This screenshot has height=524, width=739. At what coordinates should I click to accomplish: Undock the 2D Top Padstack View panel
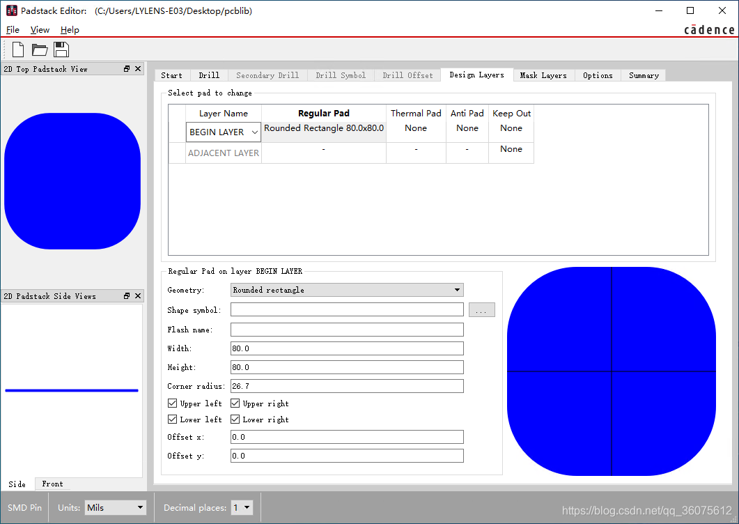(x=127, y=69)
